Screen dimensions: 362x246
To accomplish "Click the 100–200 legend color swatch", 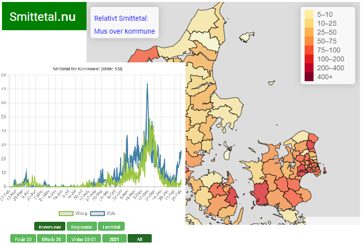I will pyautogui.click(x=309, y=59).
